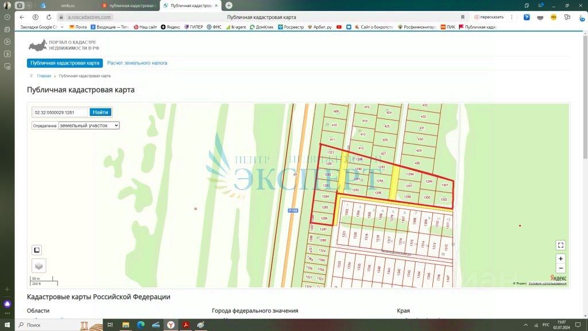The image size is (588, 331).
Task: Switch to публичная кадастровая search tab
Action: 129,6
